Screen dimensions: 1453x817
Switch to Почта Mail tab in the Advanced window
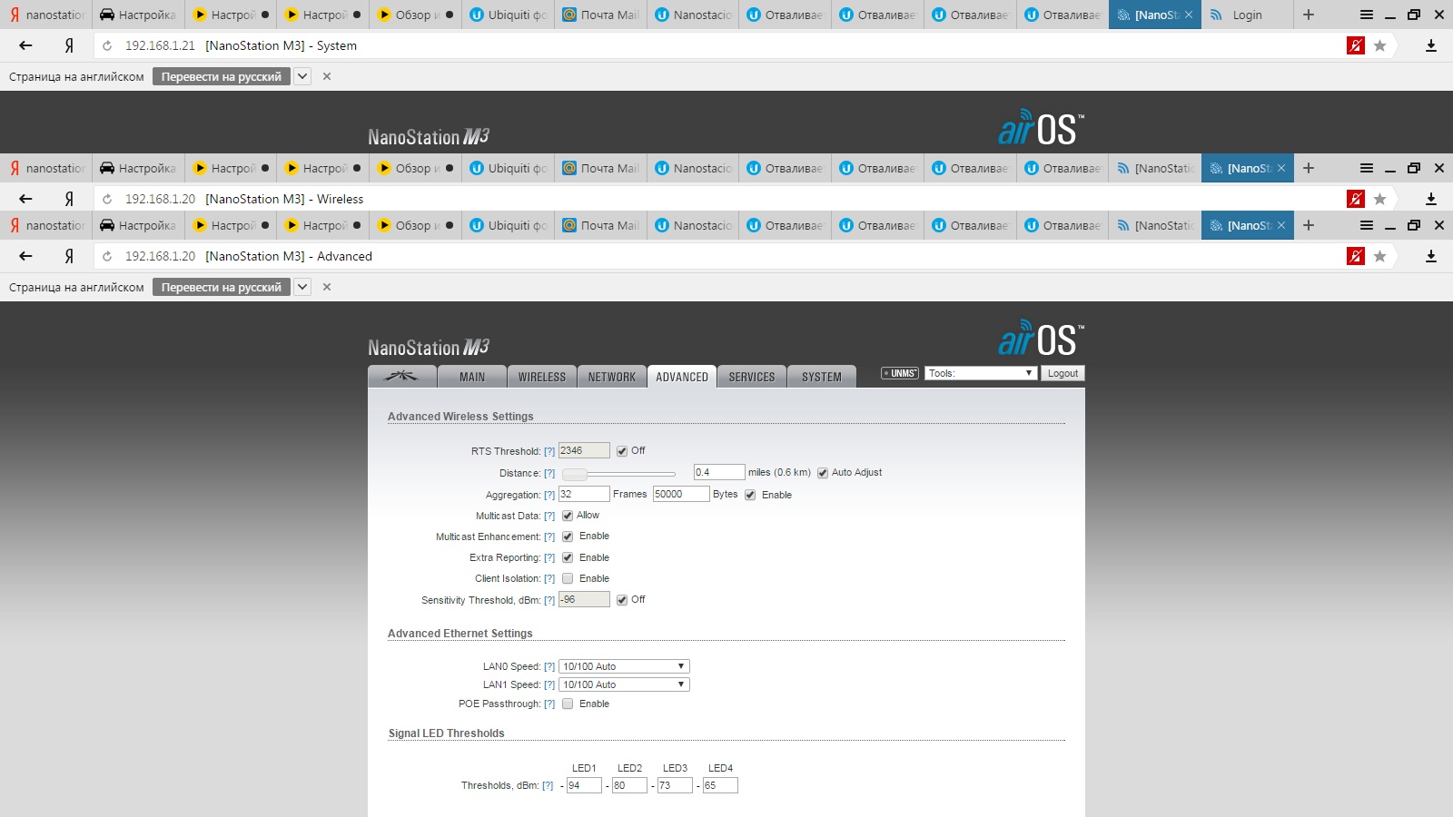point(600,225)
